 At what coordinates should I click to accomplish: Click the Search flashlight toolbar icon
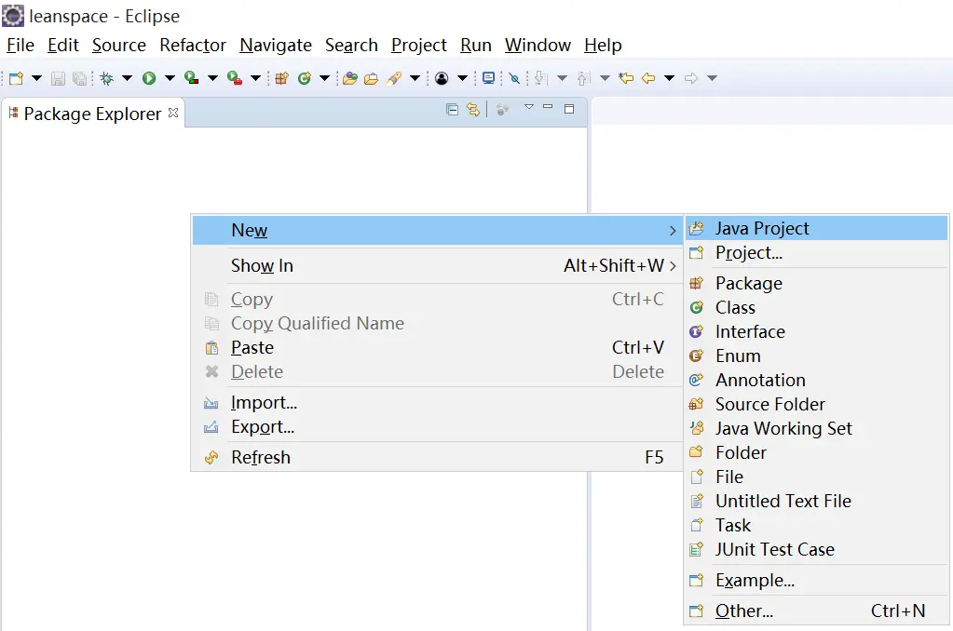tap(394, 78)
